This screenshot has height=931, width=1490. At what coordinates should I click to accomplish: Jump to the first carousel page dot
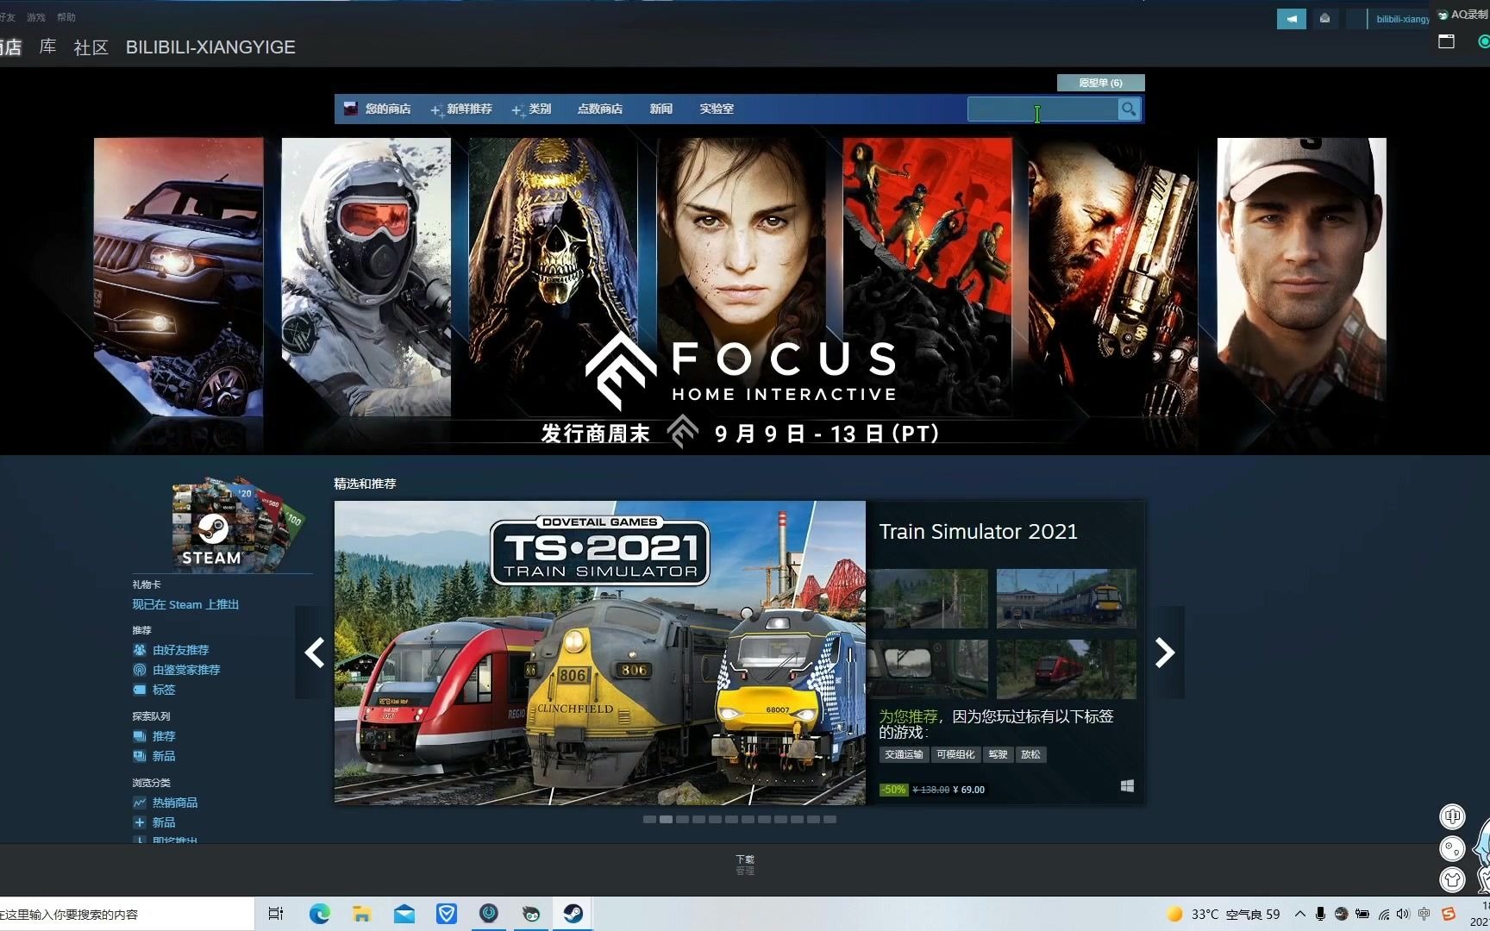click(649, 820)
